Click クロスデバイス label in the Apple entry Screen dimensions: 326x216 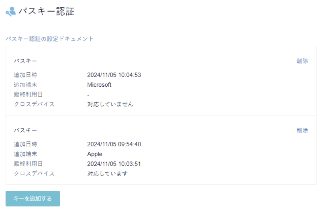(34, 173)
